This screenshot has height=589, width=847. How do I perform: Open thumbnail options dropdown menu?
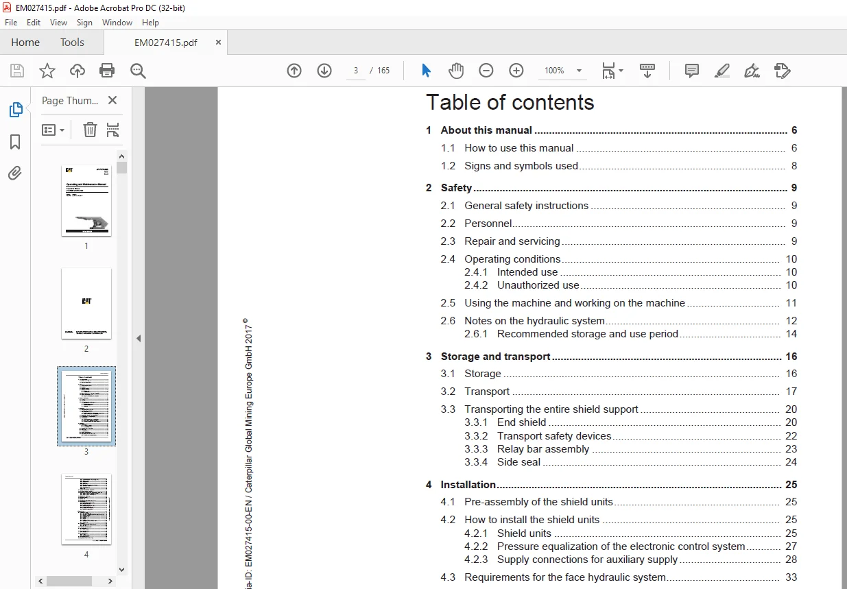(53, 130)
